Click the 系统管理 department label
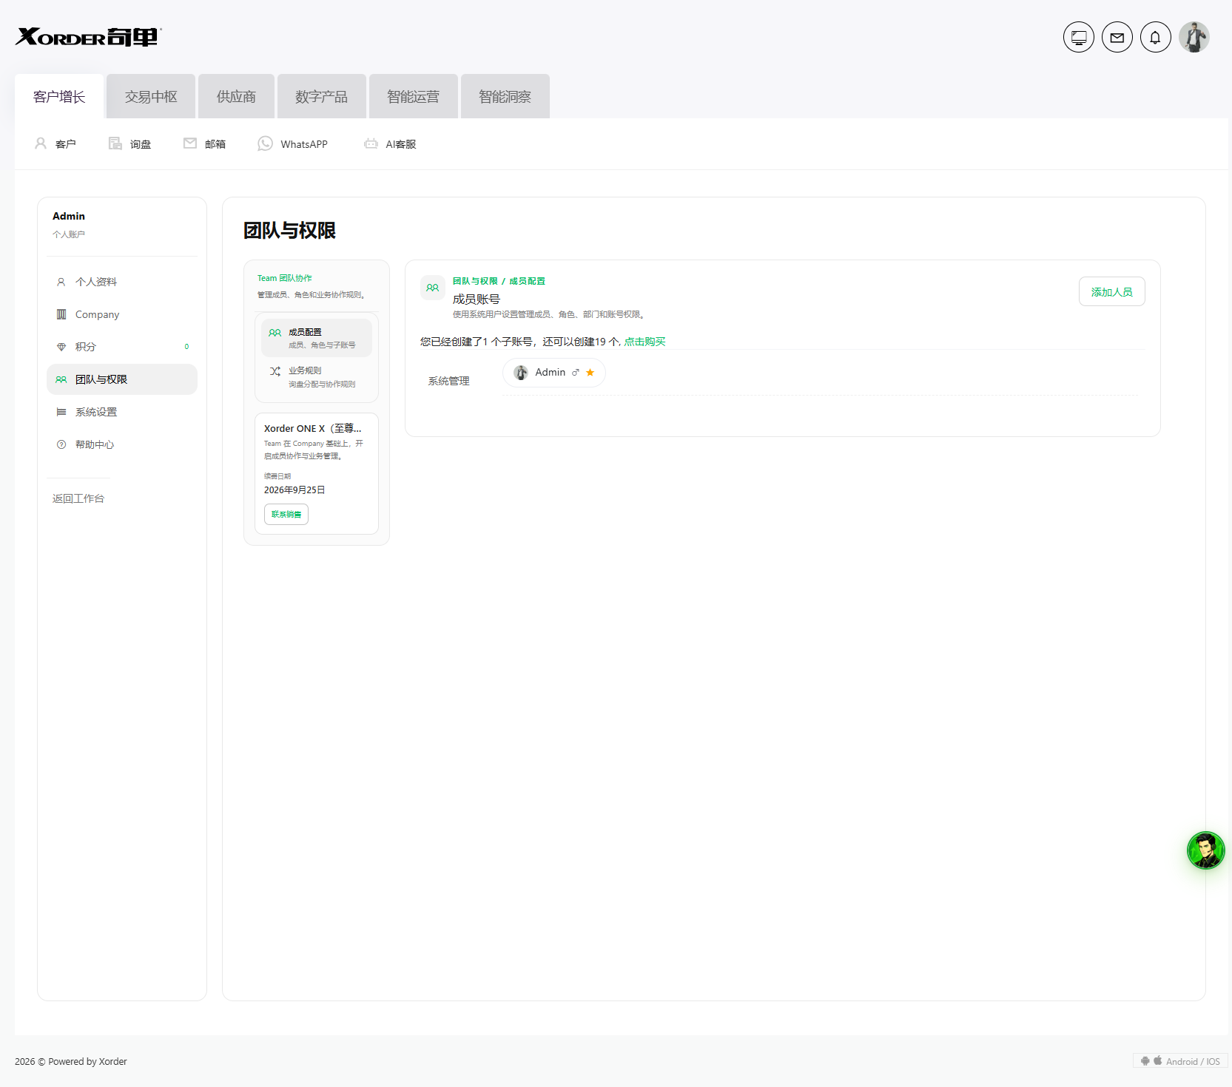The width and height of the screenshot is (1232, 1087). [x=449, y=381]
